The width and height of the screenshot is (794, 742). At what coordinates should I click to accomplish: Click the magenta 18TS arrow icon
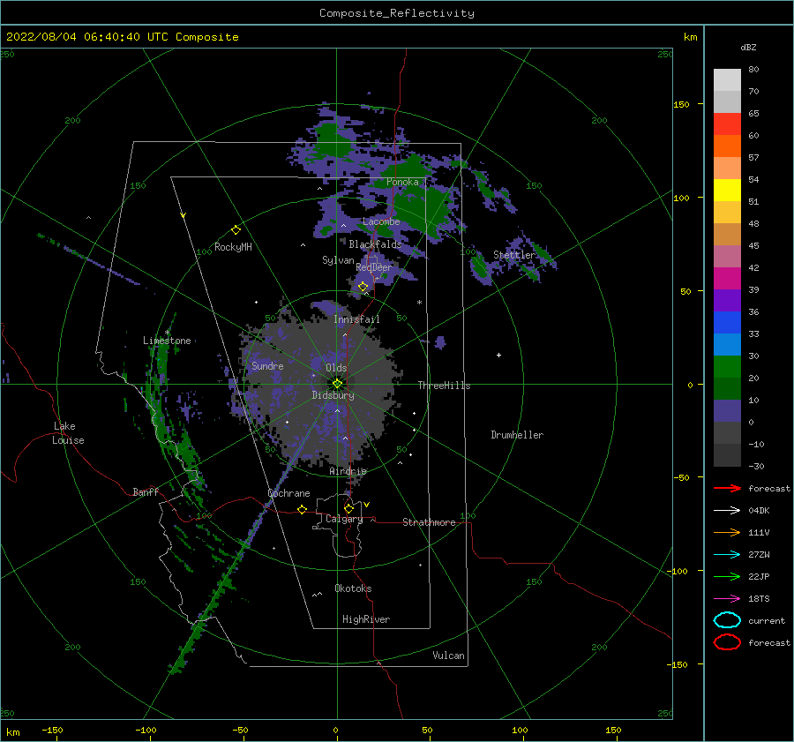point(727,599)
